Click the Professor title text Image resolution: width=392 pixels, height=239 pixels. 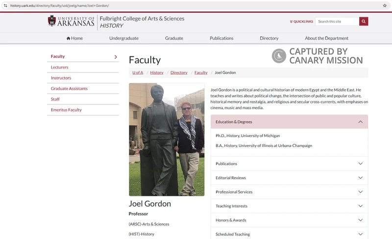[x=138, y=214]
